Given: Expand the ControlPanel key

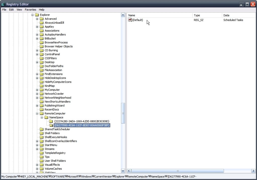Looking at the screenshot, I should [37, 54].
